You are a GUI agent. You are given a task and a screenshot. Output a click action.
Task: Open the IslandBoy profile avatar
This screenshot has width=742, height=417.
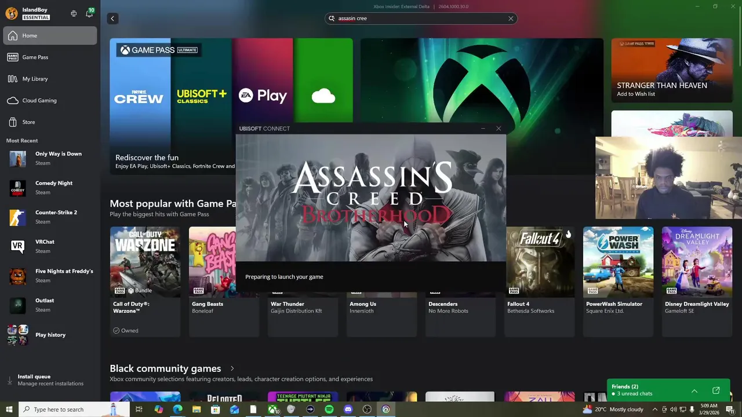click(11, 13)
